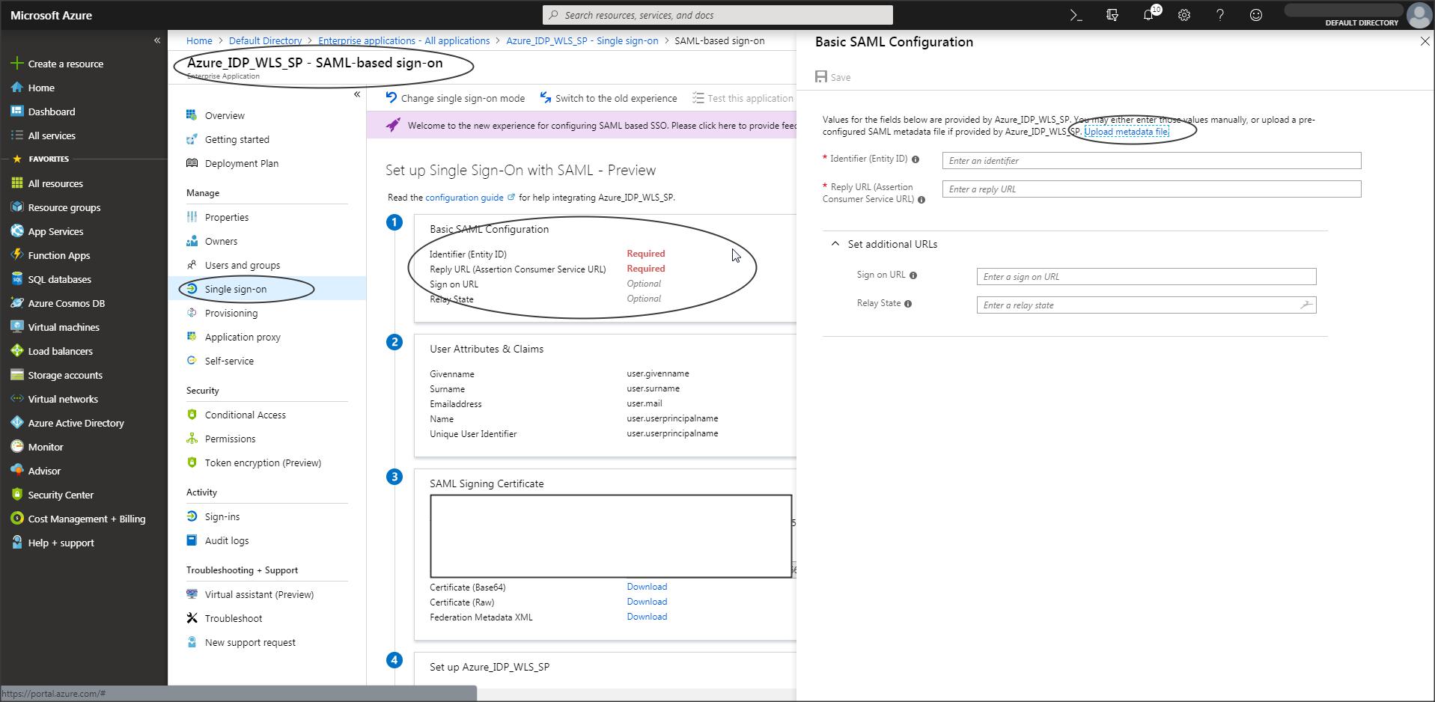Focus the Reply URL input field
Viewport: 1435px width, 702px height.
1151,189
